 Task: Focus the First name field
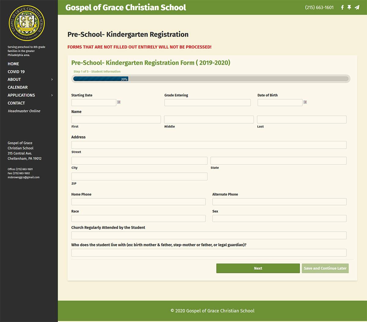116,119
